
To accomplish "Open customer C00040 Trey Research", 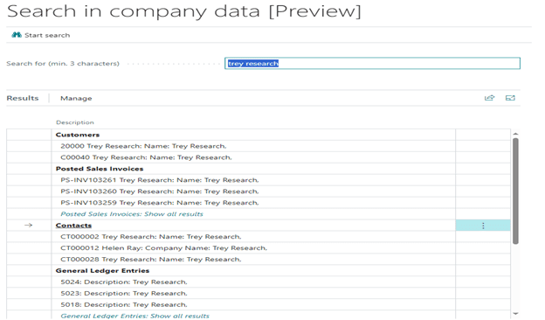I will [146, 157].
